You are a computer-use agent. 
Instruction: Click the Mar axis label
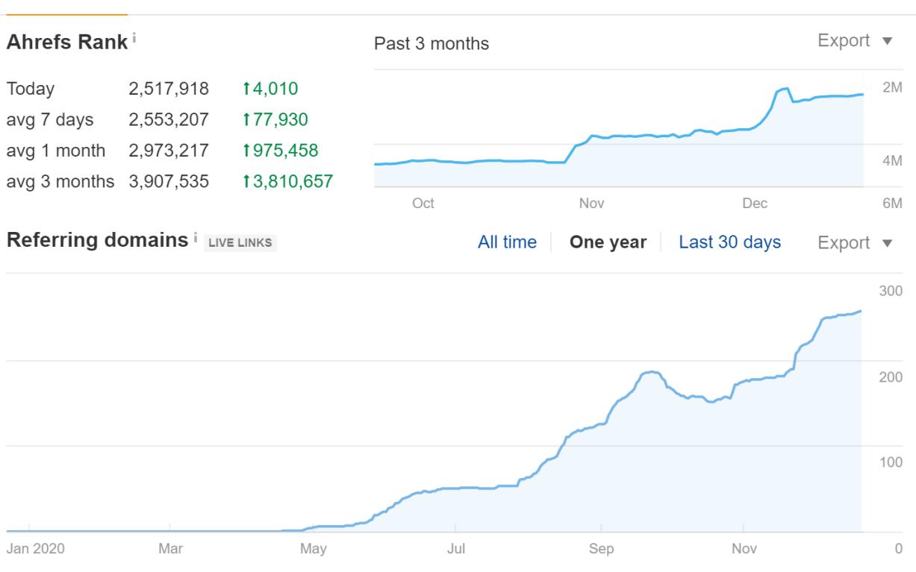coord(170,549)
